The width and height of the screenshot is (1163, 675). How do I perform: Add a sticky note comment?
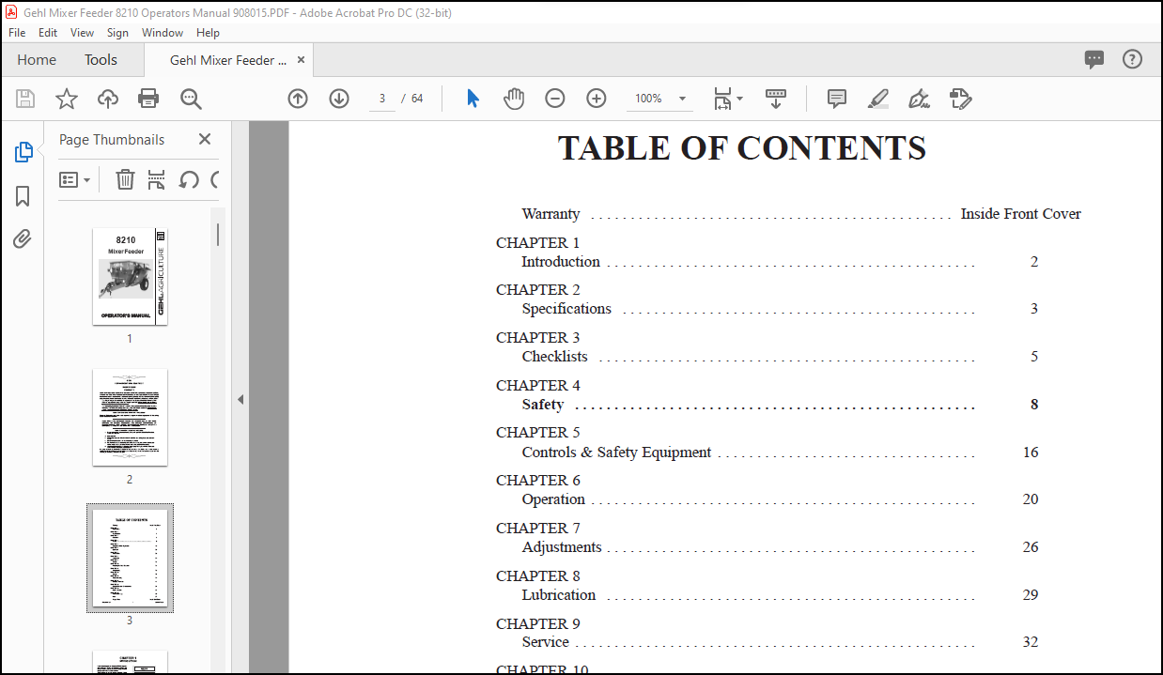point(837,99)
